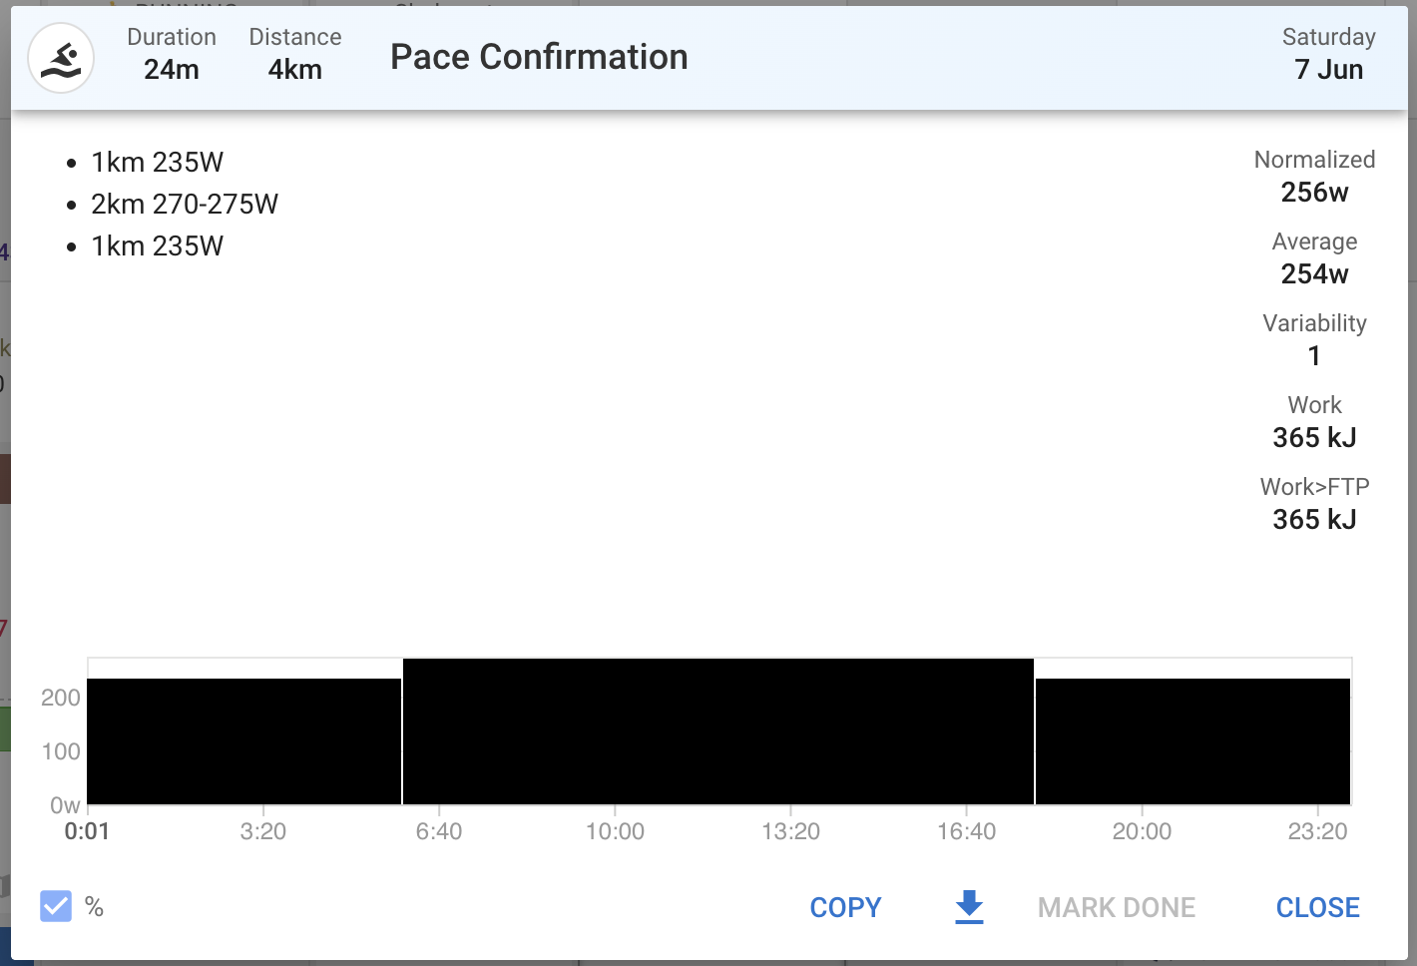Click the 23:20 time axis label

(x=1317, y=831)
